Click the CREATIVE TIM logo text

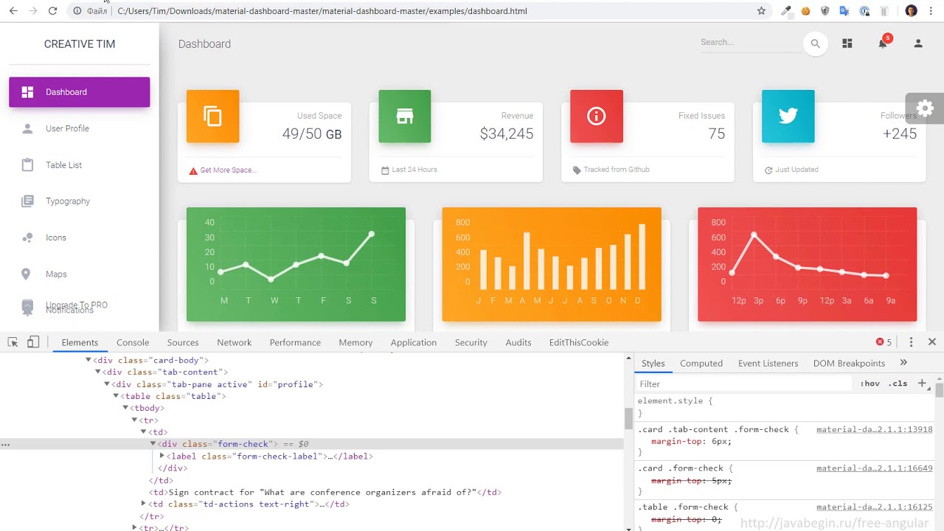[80, 44]
